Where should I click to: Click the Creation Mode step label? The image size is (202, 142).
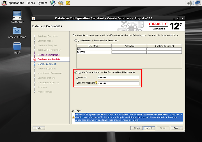[45, 41]
